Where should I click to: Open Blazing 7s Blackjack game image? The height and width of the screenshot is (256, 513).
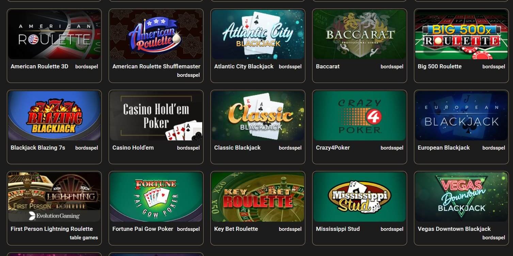click(54, 116)
